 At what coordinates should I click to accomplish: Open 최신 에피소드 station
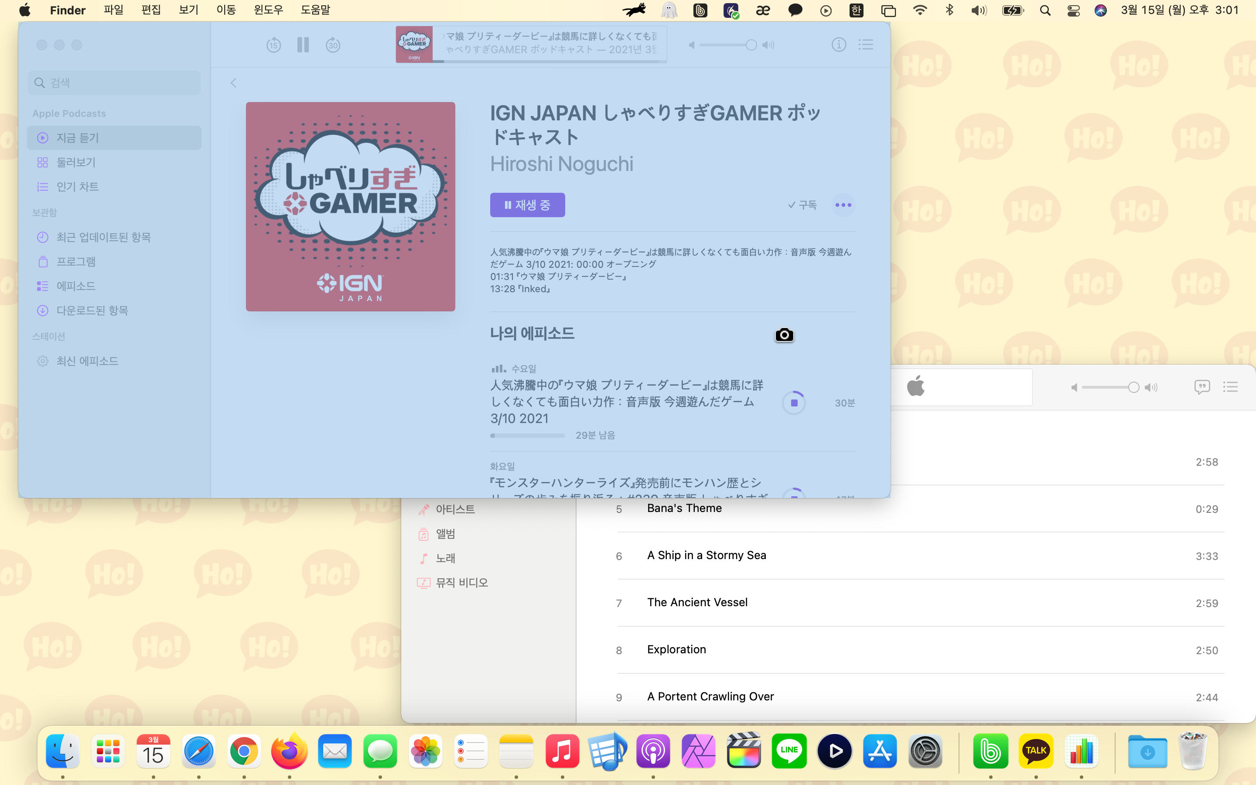pos(114,361)
